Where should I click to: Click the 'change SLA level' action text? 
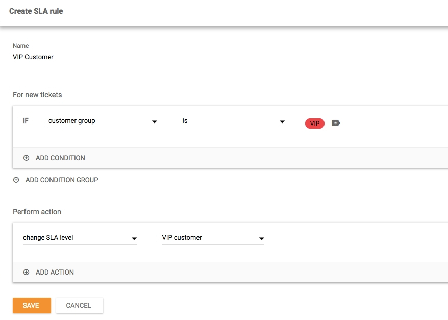48,237
